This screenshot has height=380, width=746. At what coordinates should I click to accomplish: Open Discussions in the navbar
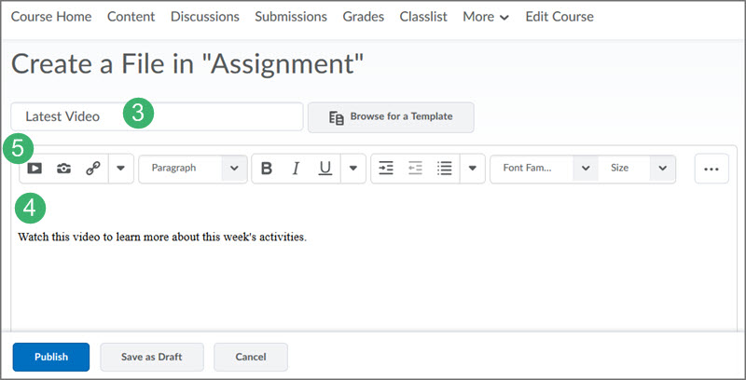coord(205,17)
